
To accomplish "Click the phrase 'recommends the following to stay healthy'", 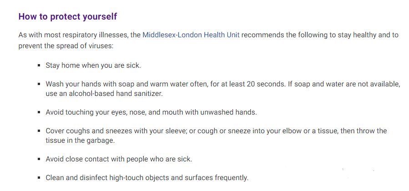I will tap(308, 35).
